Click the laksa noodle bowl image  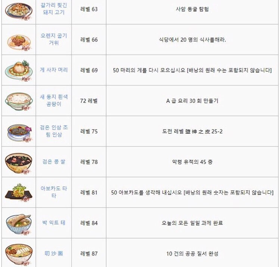tap(19, 255)
